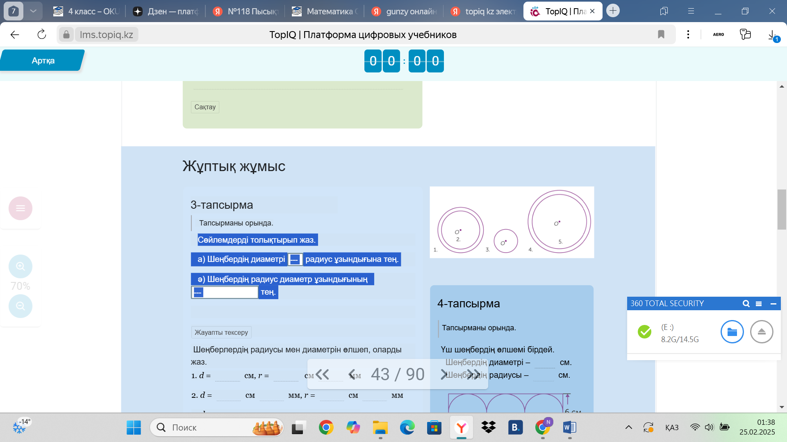
Task: Show hidden system tray icons
Action: pos(628,427)
